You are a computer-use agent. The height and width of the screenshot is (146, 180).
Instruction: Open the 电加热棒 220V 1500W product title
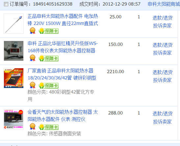pyautogui.click(x=63, y=20)
